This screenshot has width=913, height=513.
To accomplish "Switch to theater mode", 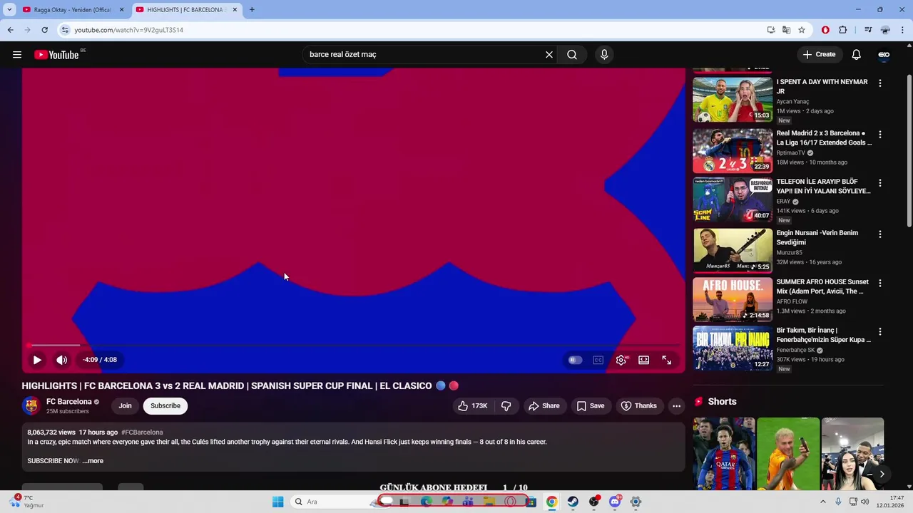I will pos(644,360).
